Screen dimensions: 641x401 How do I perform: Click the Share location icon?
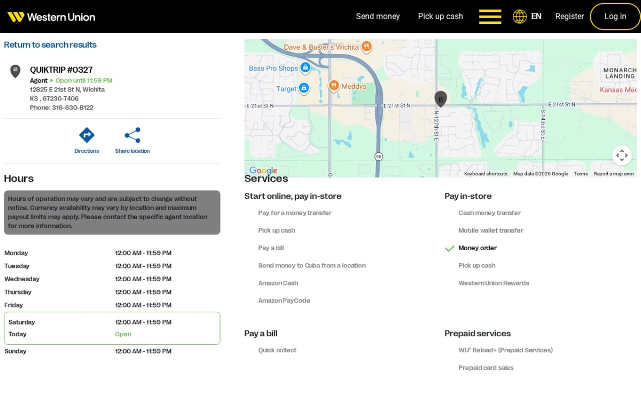(x=132, y=135)
